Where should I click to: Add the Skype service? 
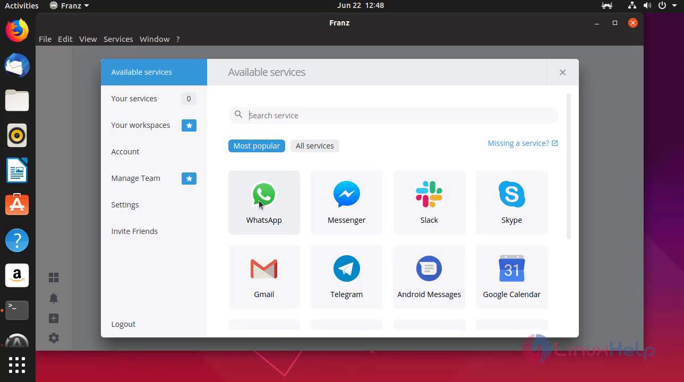click(511, 202)
